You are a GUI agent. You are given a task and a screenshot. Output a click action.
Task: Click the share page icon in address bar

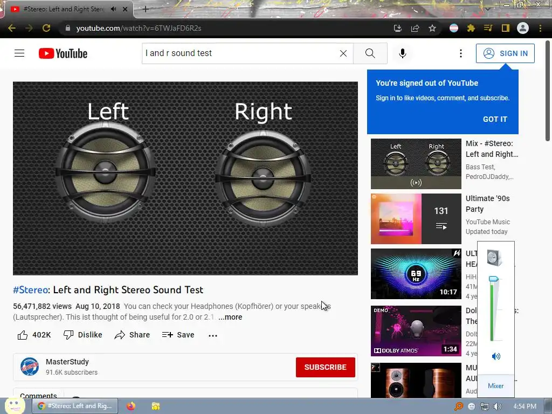pyautogui.click(x=415, y=28)
